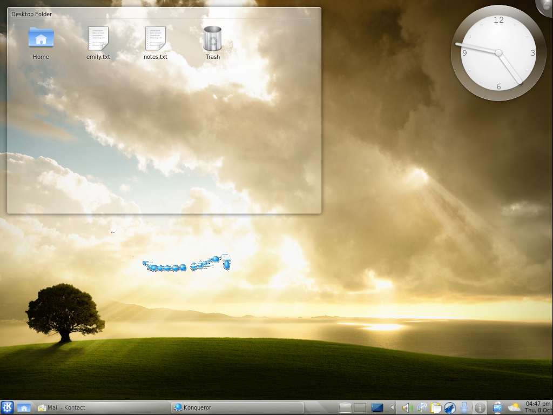Switch to the first virtual desktop in the pager
The width and height of the screenshot is (553, 415).
[345, 407]
